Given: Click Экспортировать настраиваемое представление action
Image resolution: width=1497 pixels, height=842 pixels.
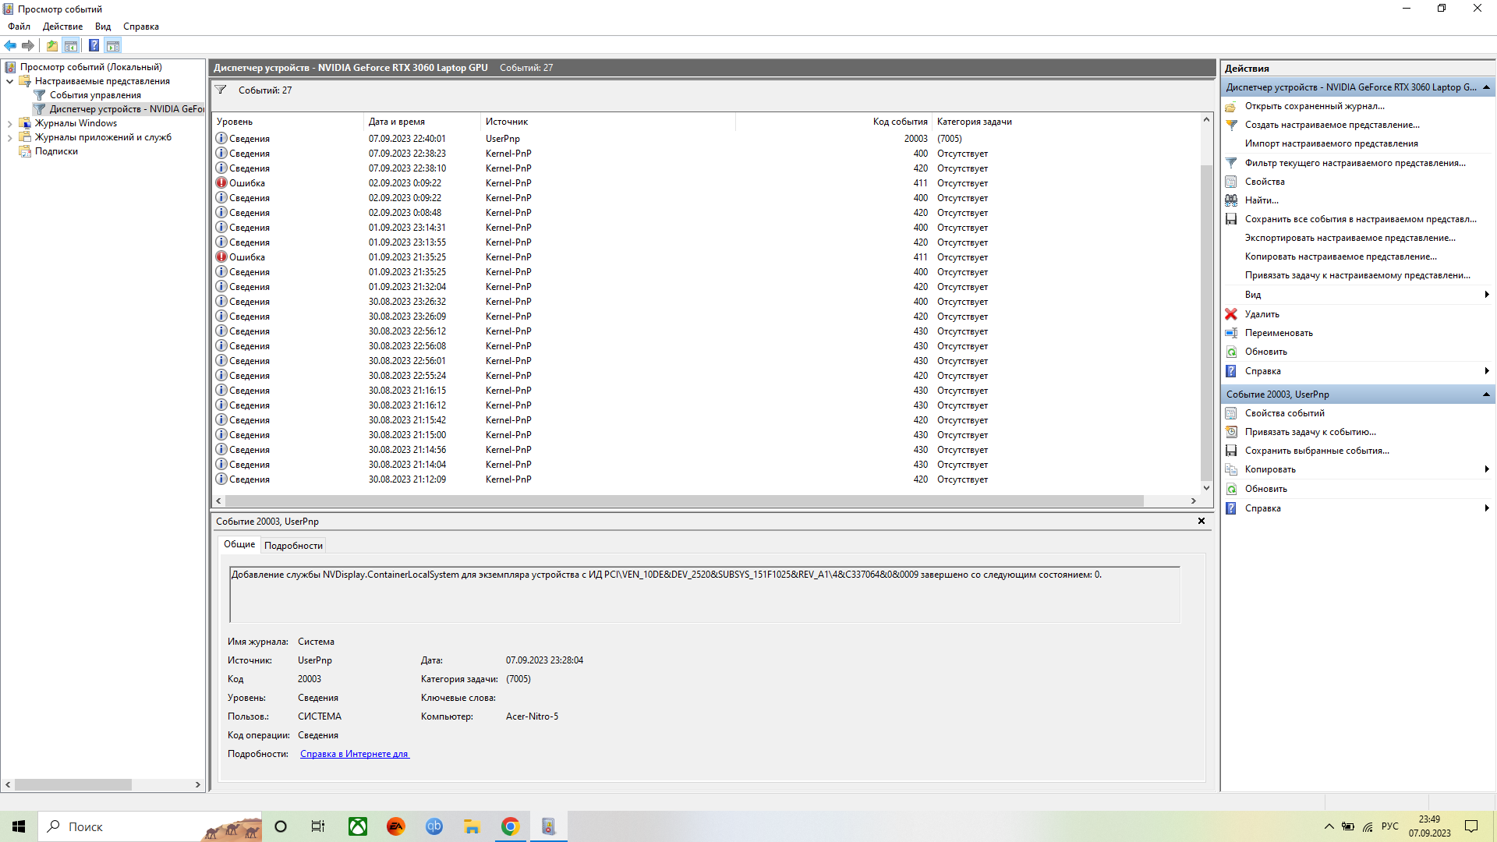Looking at the screenshot, I should point(1350,238).
